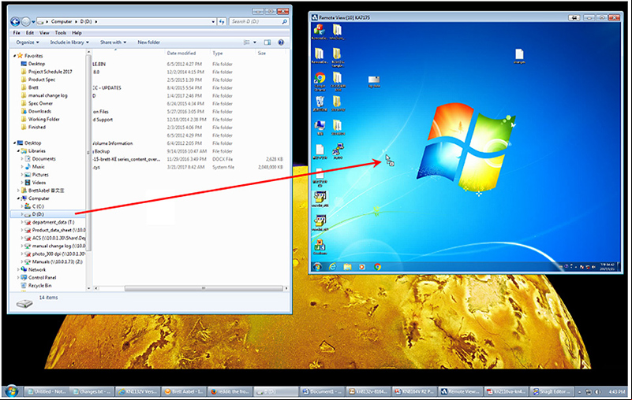Viewport: 632px width, 400px height.
Task: Select Working Folder in Favorites
Action: [x=43, y=119]
